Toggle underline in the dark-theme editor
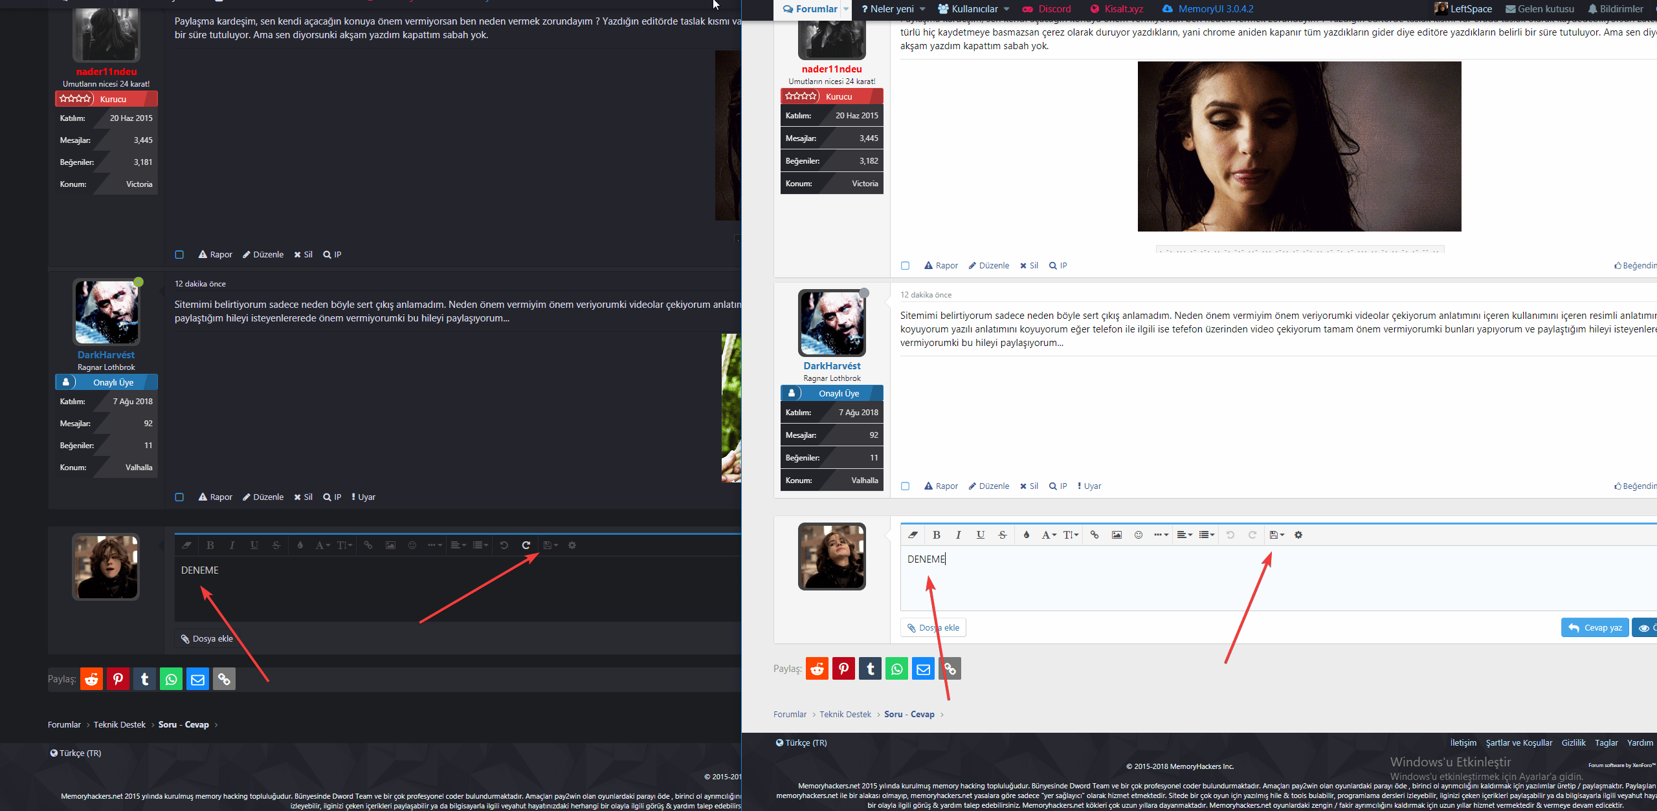This screenshot has height=811, width=1657. tap(254, 545)
